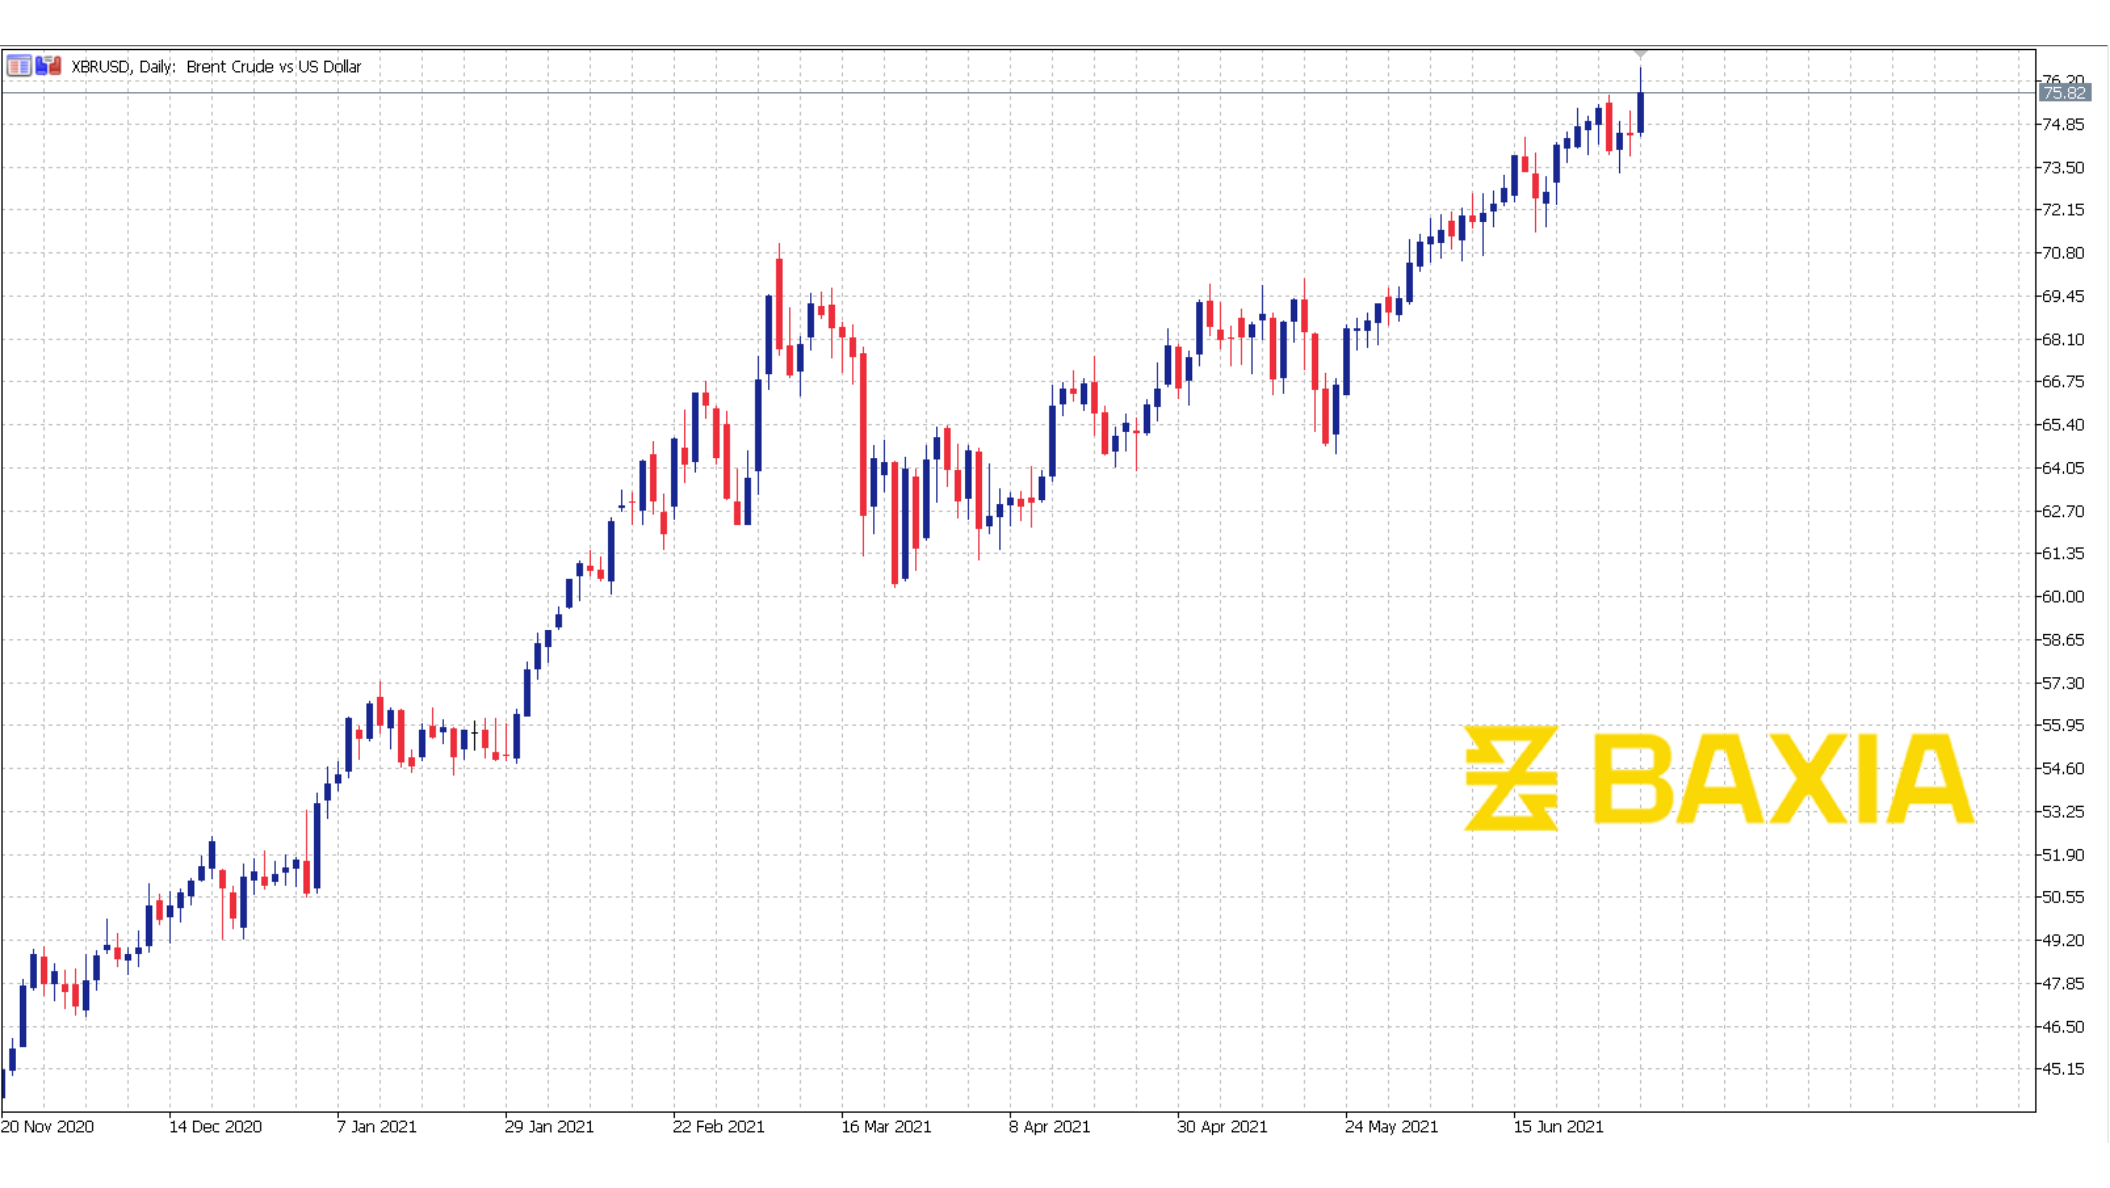Screen dimensions: 2110x1188
Task: Click the 22 Feb 2021 date label
Action: click(x=718, y=1127)
